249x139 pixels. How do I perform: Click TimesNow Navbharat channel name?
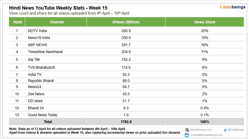coord(45,52)
